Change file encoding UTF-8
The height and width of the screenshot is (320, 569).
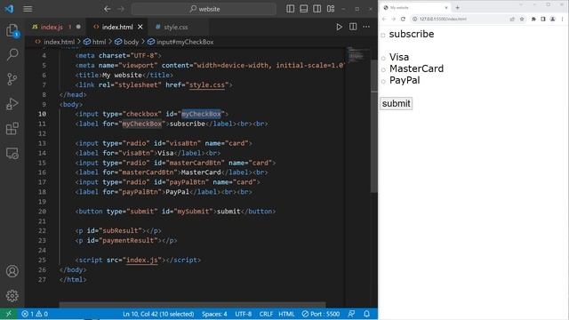[243, 314]
